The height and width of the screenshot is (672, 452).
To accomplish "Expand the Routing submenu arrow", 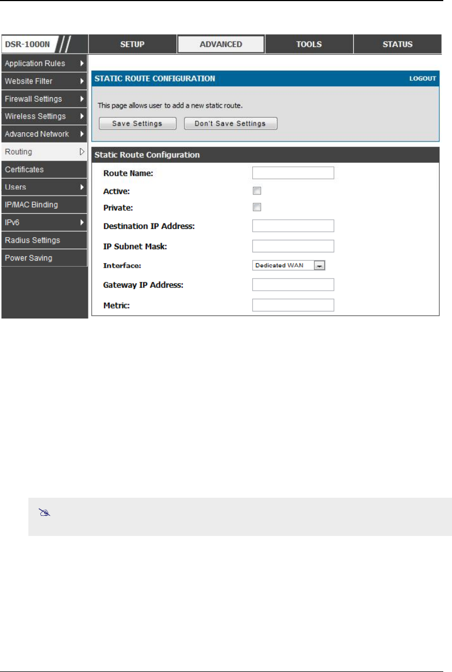I will (82, 152).
